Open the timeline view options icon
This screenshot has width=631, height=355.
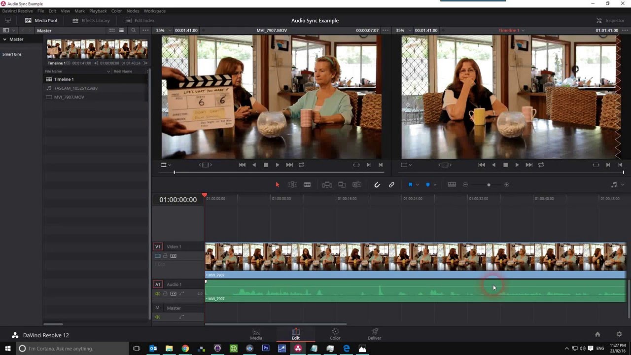[452, 185]
